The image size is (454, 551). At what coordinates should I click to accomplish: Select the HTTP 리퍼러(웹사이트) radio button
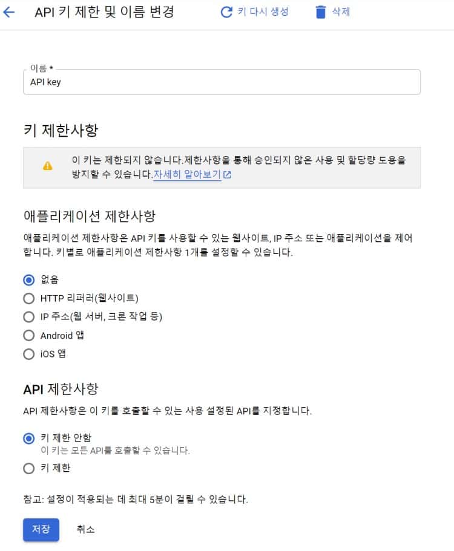pyautogui.click(x=28, y=298)
